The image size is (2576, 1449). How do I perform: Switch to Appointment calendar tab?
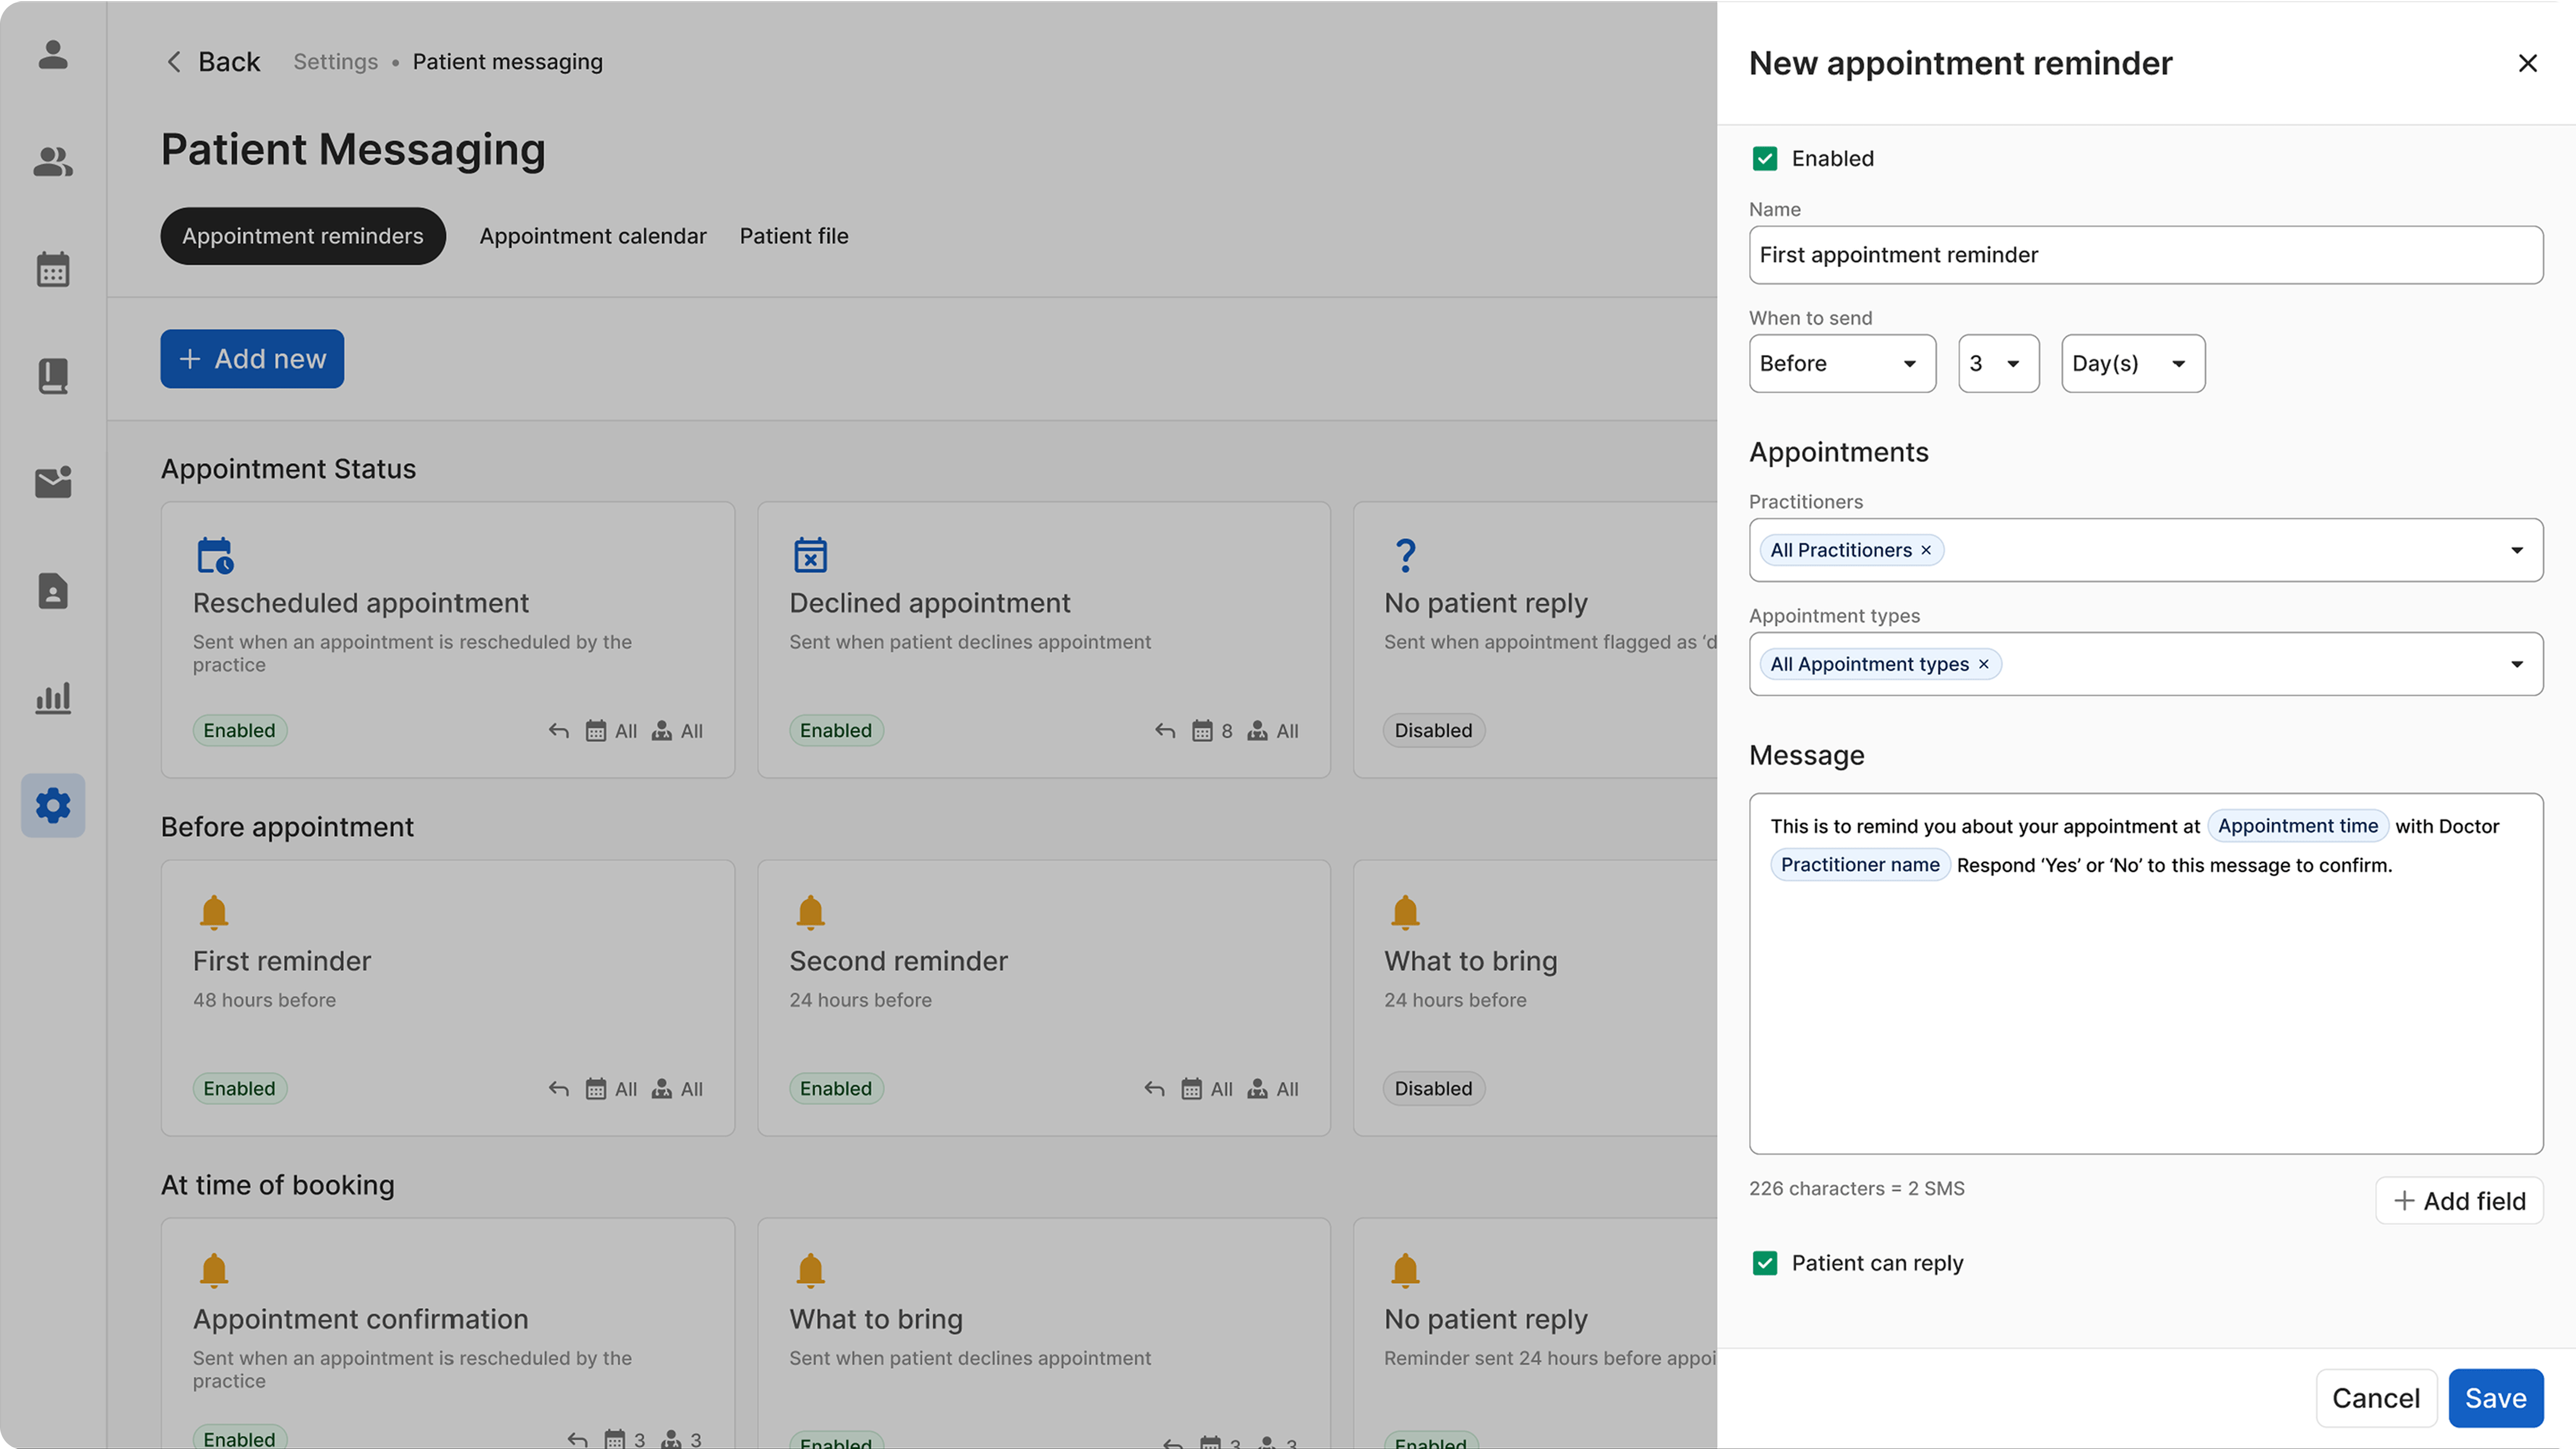592,236
